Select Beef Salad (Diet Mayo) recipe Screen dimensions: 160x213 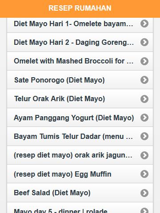pyautogui.click(x=80, y=193)
